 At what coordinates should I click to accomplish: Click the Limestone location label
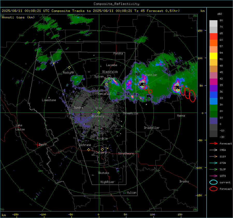click(x=49, y=100)
